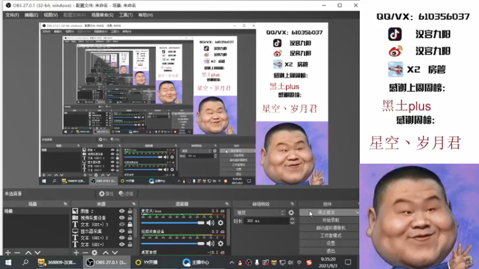This screenshot has width=479, height=269.
Task: Click the 停止推流 button
Action: click(x=326, y=212)
